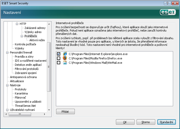The height and width of the screenshot is (129, 180).
Task: Collapse the Nástroje tree node
Action: pos(7,85)
